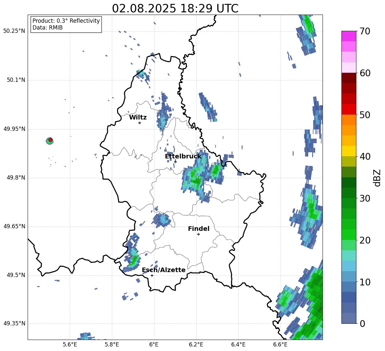Click the 5.8°E longitude label
Viewport: 385px width, 351px height.
[112, 345]
